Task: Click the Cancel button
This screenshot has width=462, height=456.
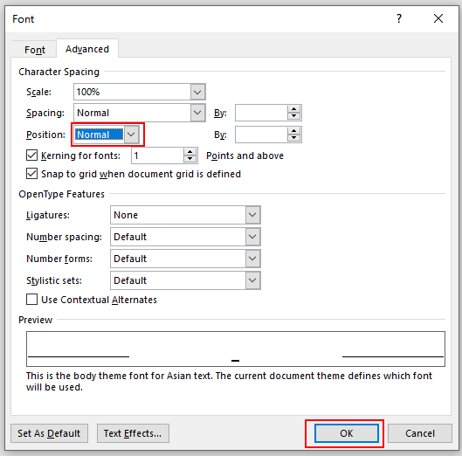Action: coord(420,433)
